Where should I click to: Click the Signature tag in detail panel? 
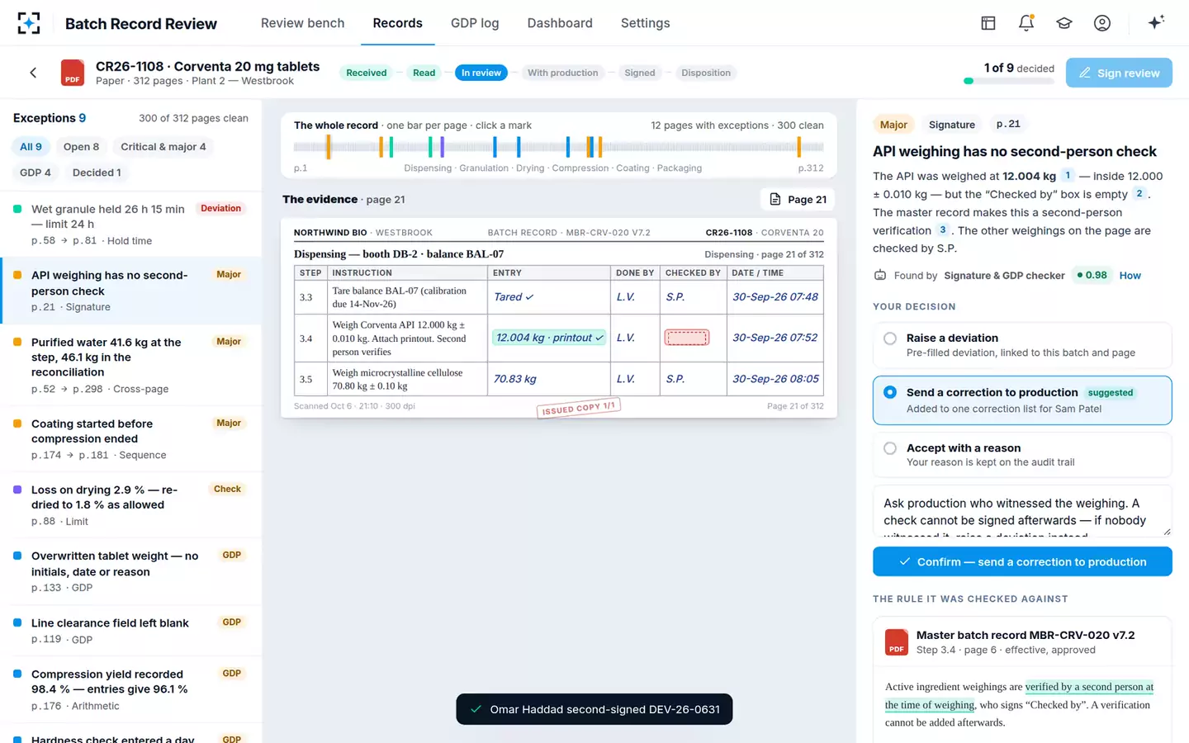pos(952,125)
